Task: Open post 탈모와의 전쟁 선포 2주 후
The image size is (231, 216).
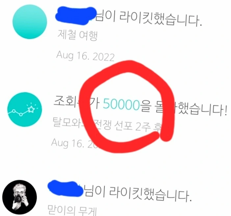Action: coord(107,125)
